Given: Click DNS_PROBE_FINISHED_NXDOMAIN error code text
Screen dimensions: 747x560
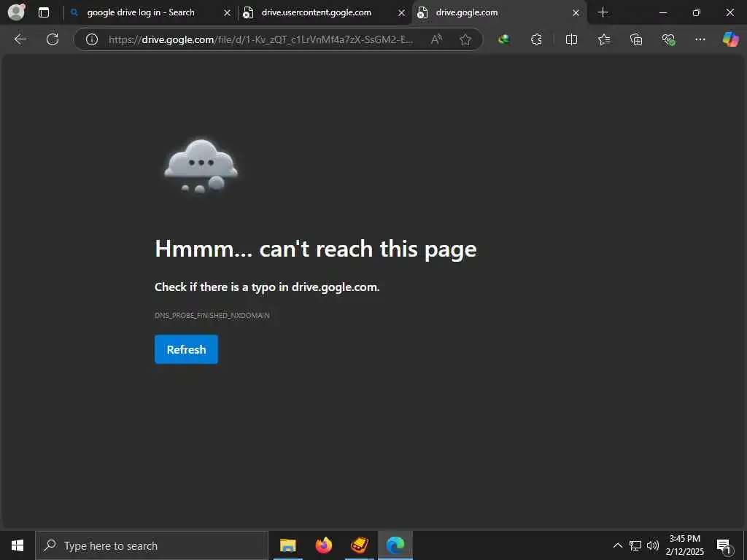Looking at the screenshot, I should tap(212, 315).
